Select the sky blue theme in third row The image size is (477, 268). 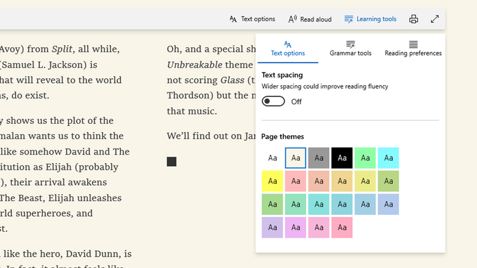[365, 204]
